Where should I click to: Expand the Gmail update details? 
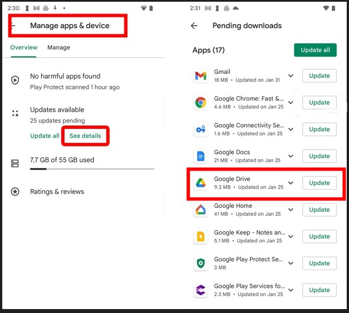point(290,75)
